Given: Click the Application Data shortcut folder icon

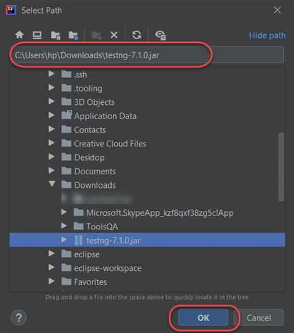Looking at the screenshot, I should pyautogui.click(x=66, y=115).
